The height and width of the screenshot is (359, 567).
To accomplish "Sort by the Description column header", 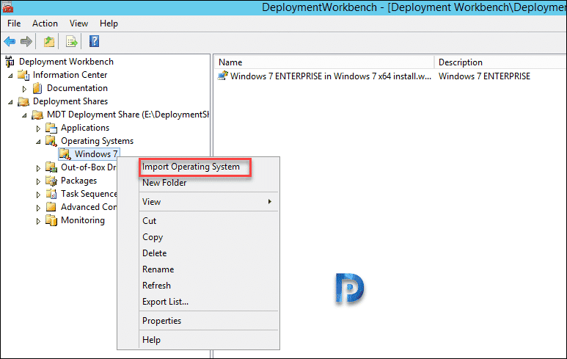I will [500, 62].
